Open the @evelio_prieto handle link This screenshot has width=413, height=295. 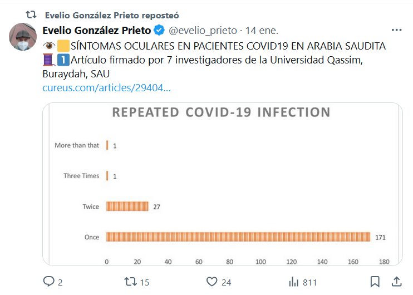(x=202, y=30)
